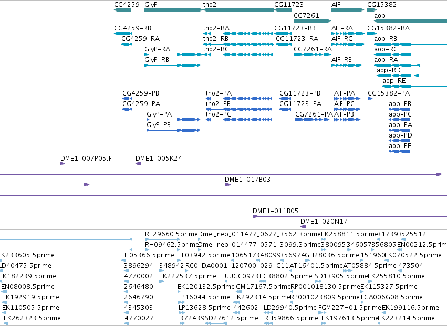
Task: Click the CG11723-RA transcript label
Action: (297, 39)
